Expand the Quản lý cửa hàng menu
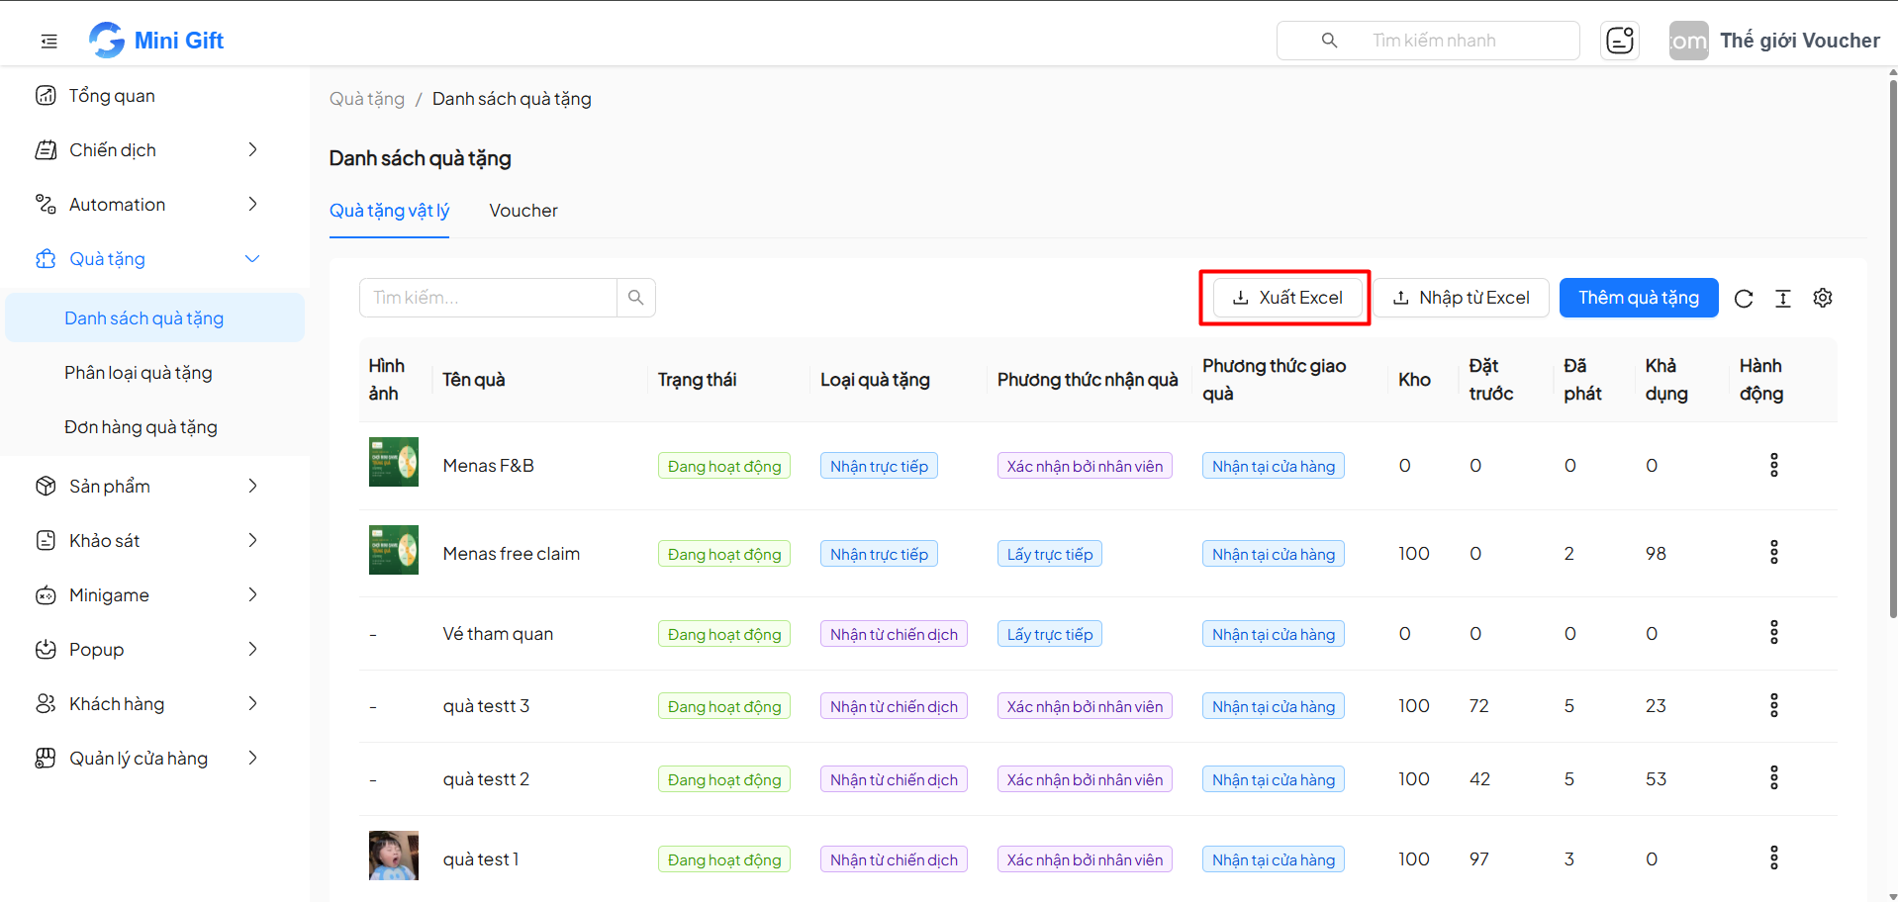This screenshot has height=902, width=1898. tap(153, 759)
